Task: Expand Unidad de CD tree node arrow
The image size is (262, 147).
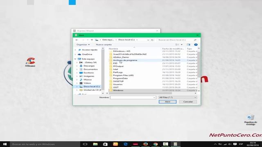Action: [77, 90]
